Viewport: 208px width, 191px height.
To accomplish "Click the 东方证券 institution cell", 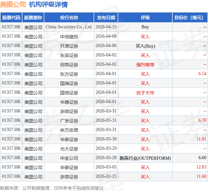I will click(x=69, y=74).
